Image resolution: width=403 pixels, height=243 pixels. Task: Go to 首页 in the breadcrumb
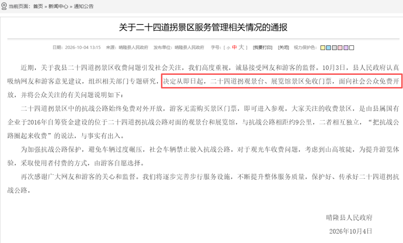coord(38,6)
